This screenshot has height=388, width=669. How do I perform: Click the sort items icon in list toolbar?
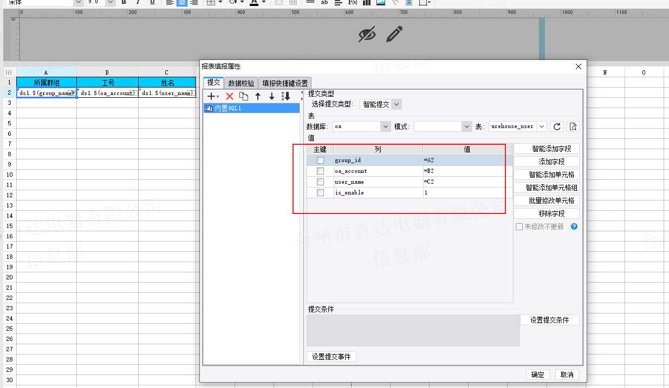coord(286,96)
